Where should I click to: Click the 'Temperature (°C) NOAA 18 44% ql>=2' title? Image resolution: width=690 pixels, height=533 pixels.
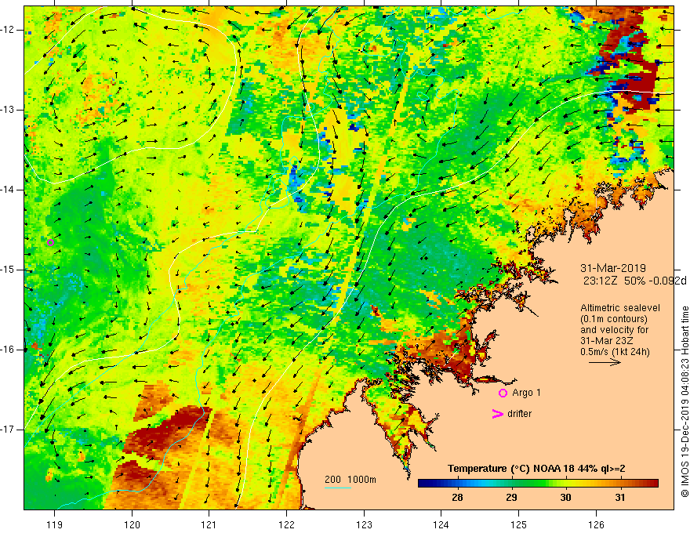point(536,469)
